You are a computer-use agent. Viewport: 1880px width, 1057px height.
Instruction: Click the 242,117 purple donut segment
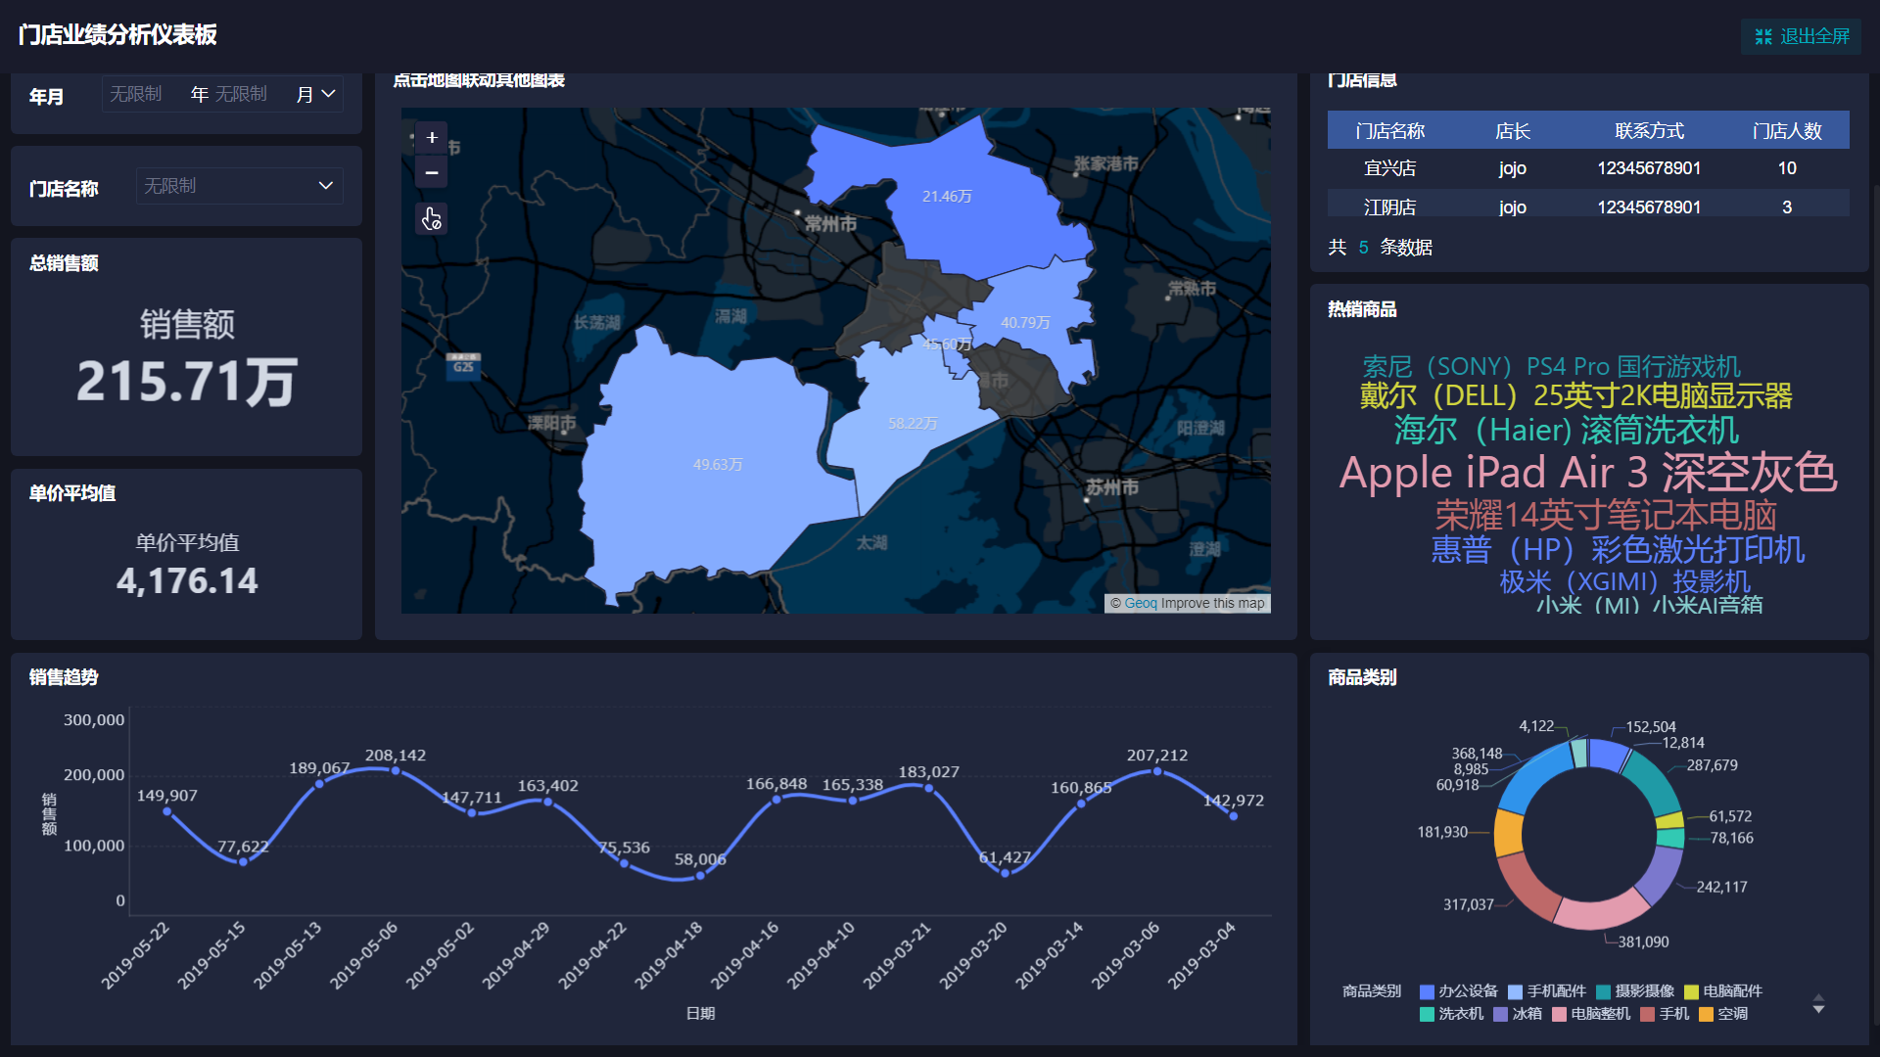1662,876
